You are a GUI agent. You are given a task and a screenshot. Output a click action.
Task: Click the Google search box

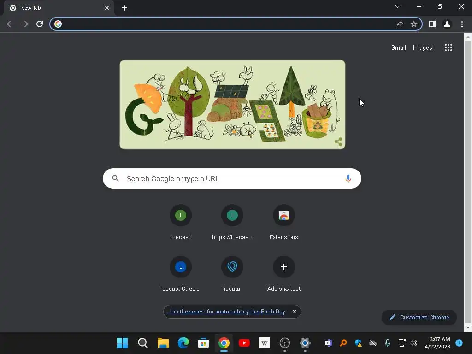tap(232, 178)
